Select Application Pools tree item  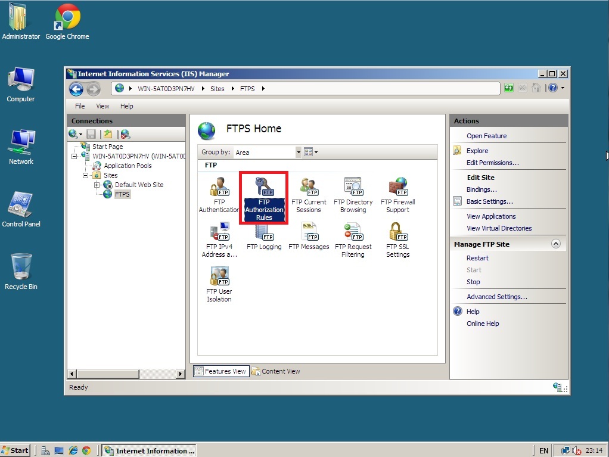[128, 166]
